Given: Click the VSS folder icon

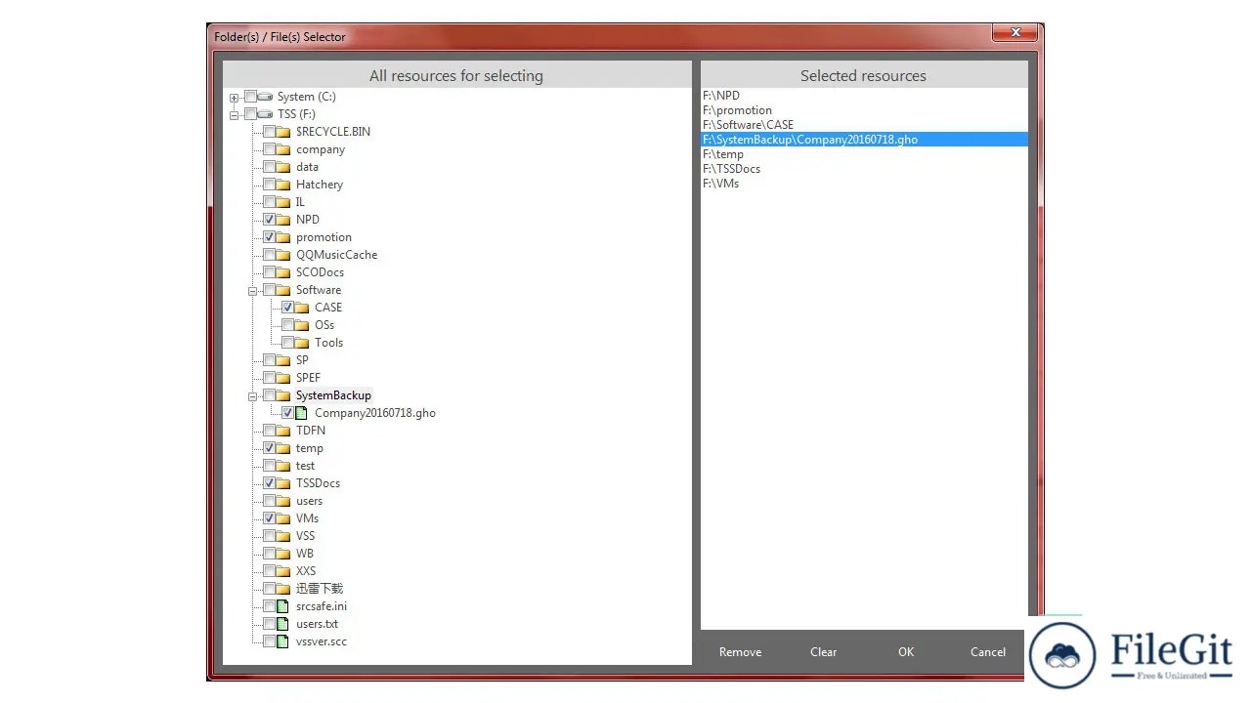Looking at the screenshot, I should (x=283, y=536).
